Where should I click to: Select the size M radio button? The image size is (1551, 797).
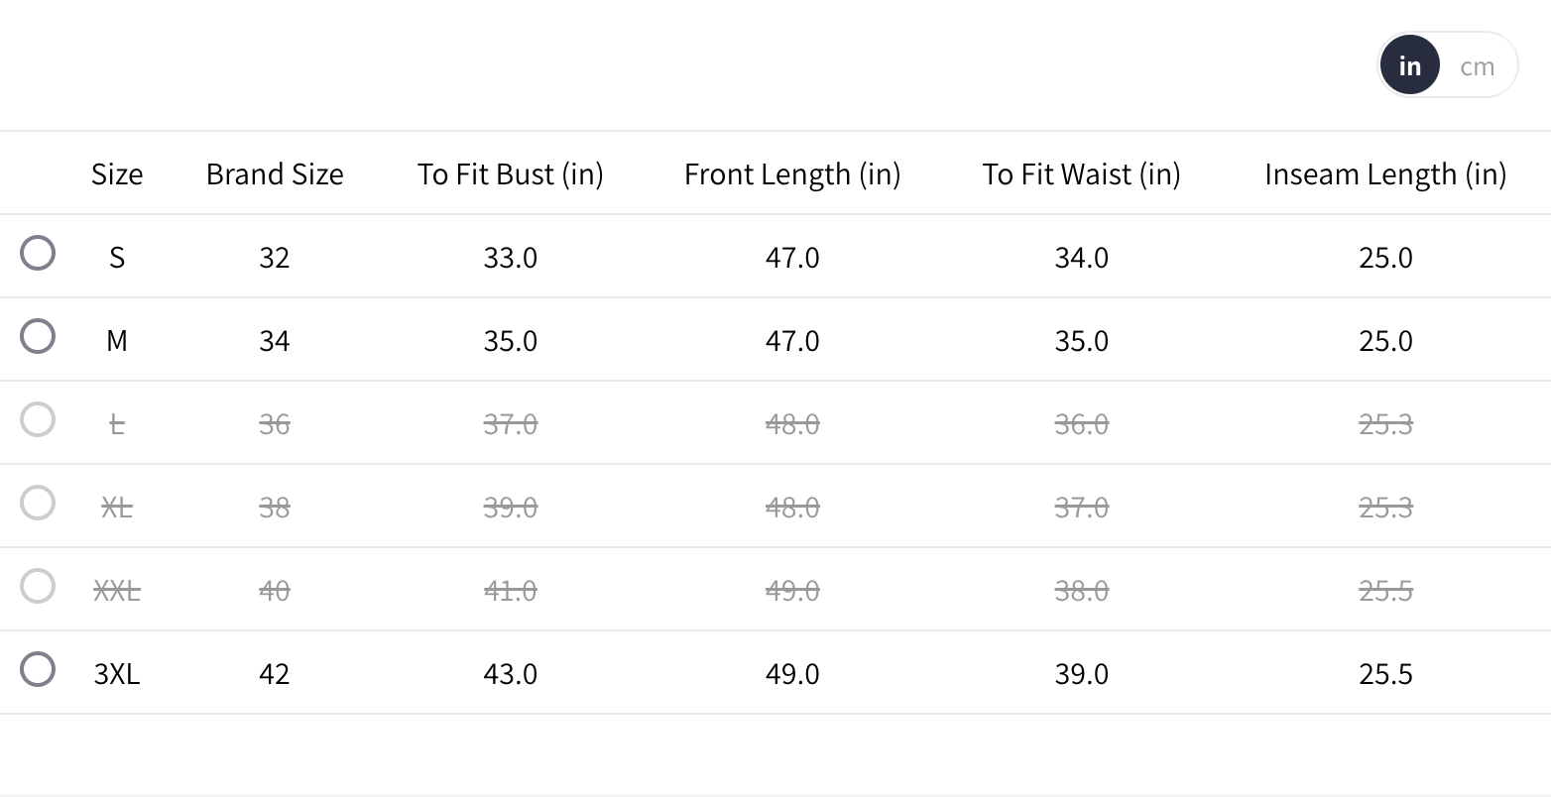pos(38,337)
